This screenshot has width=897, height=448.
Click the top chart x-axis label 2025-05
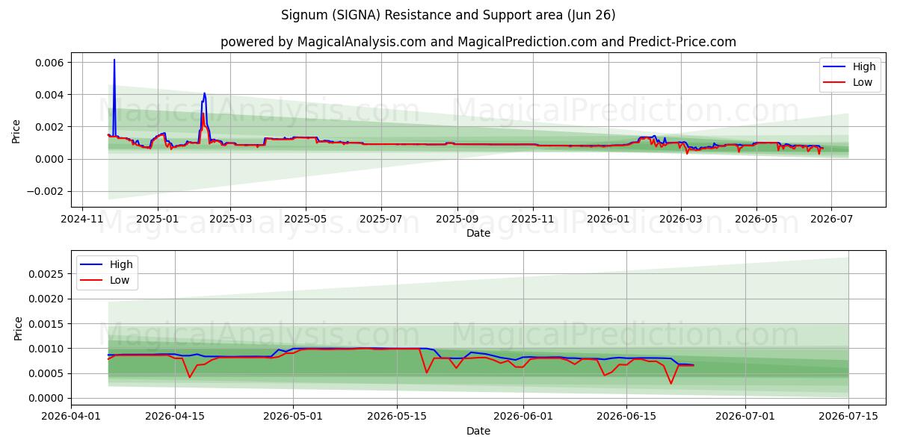point(306,220)
